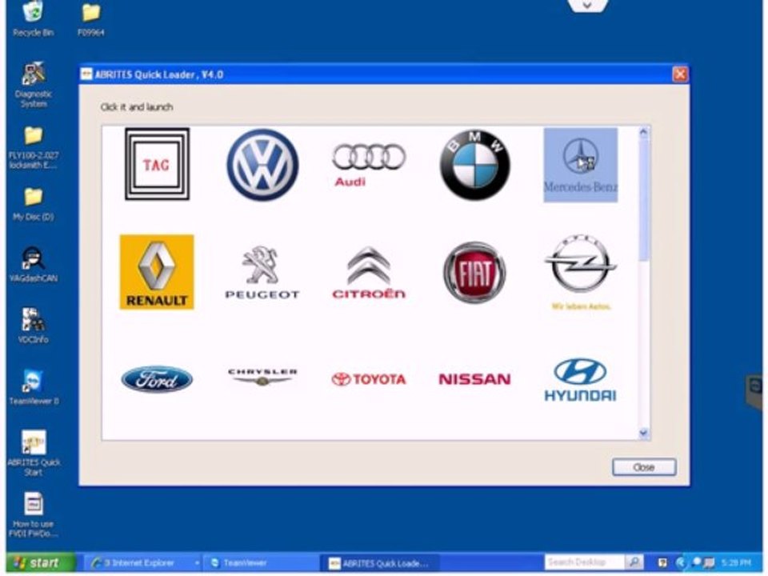768x576 pixels.
Task: Click the Close button in Quick Loader
Action: (x=644, y=467)
